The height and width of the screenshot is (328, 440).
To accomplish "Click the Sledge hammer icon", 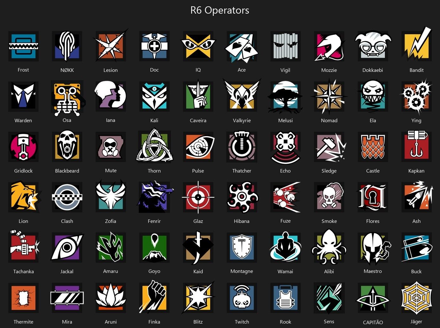I will tap(330, 147).
